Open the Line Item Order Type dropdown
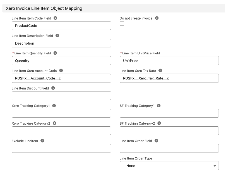226x174 pixels. point(169,166)
